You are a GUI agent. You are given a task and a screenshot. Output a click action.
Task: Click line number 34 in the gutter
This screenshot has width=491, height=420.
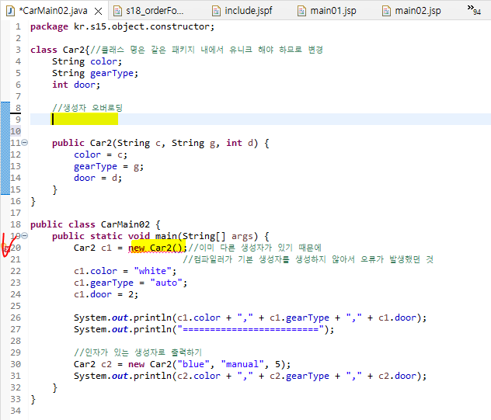coord(16,411)
